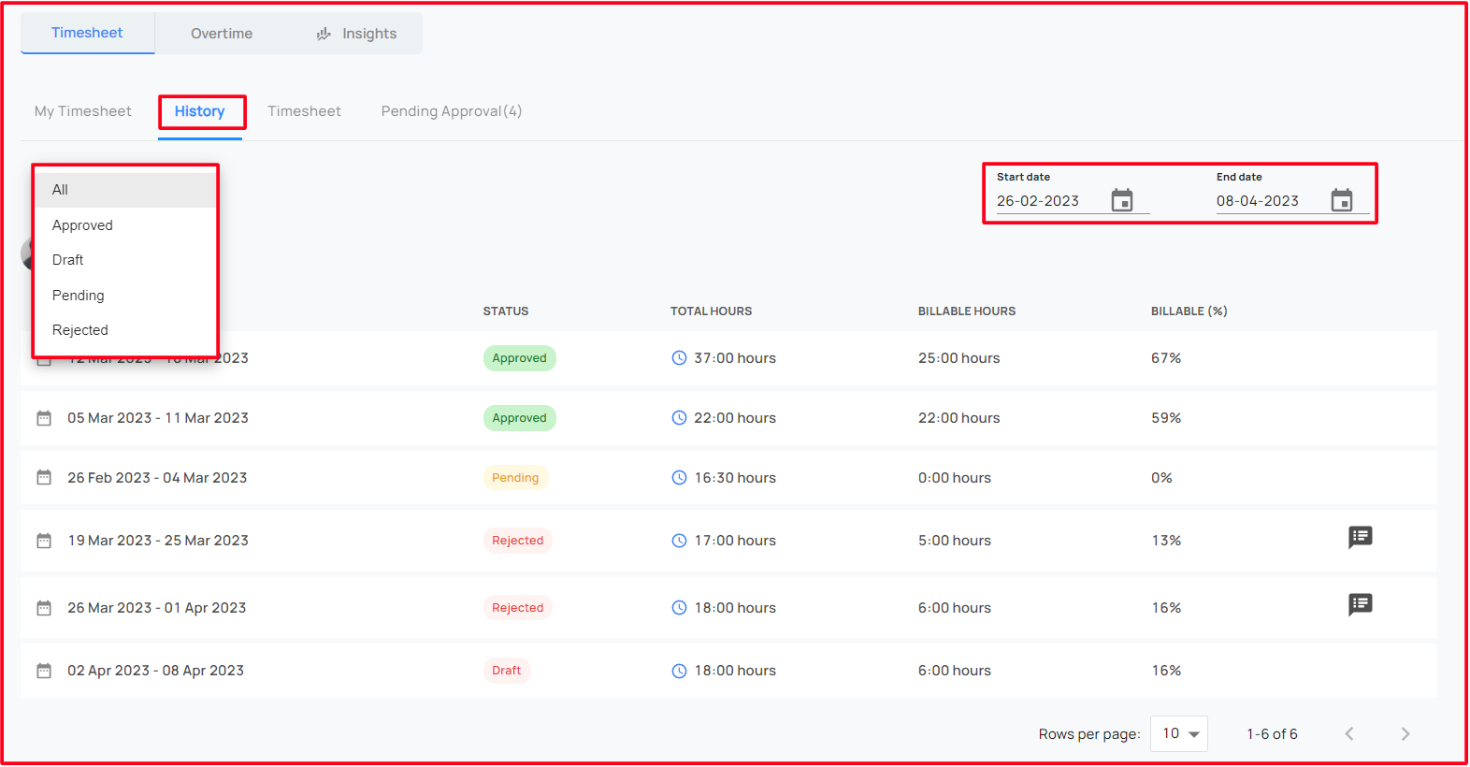Click clock icon next to 22:00 hours total
Viewport: 1470px width, 767px height.
[x=680, y=418]
